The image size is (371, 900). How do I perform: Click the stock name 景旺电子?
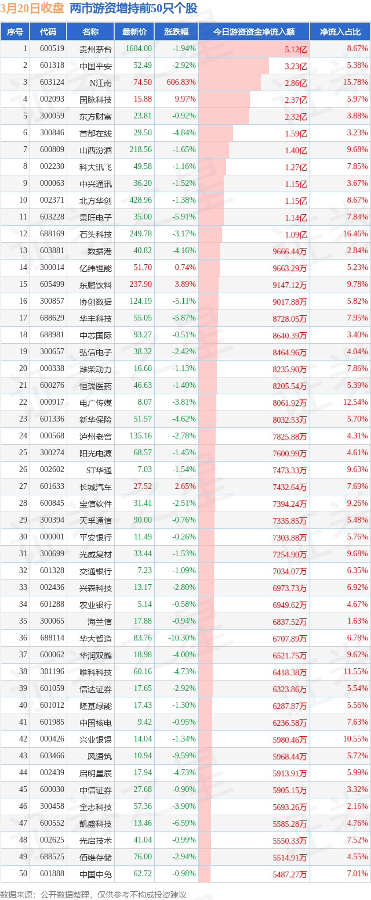click(x=96, y=218)
